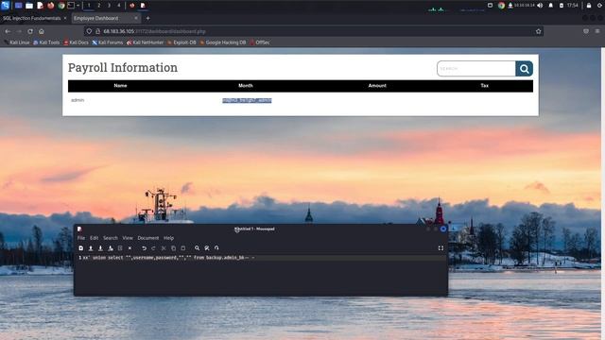The width and height of the screenshot is (605, 340).
Task: Click the Chromium icon in the system tray
Action: pyautogui.click(x=501, y=6)
